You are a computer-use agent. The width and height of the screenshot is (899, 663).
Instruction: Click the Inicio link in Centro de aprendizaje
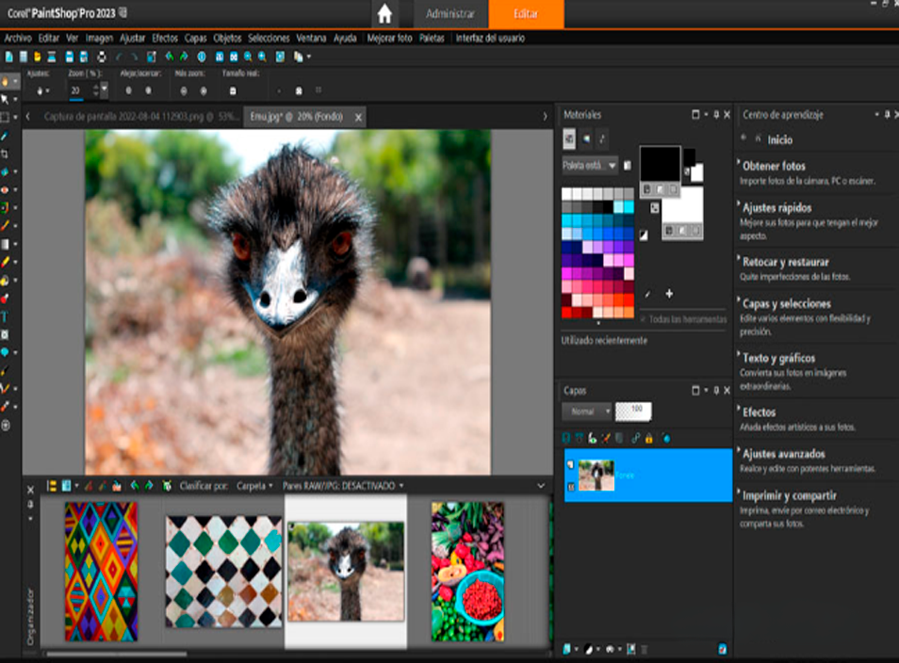(782, 138)
